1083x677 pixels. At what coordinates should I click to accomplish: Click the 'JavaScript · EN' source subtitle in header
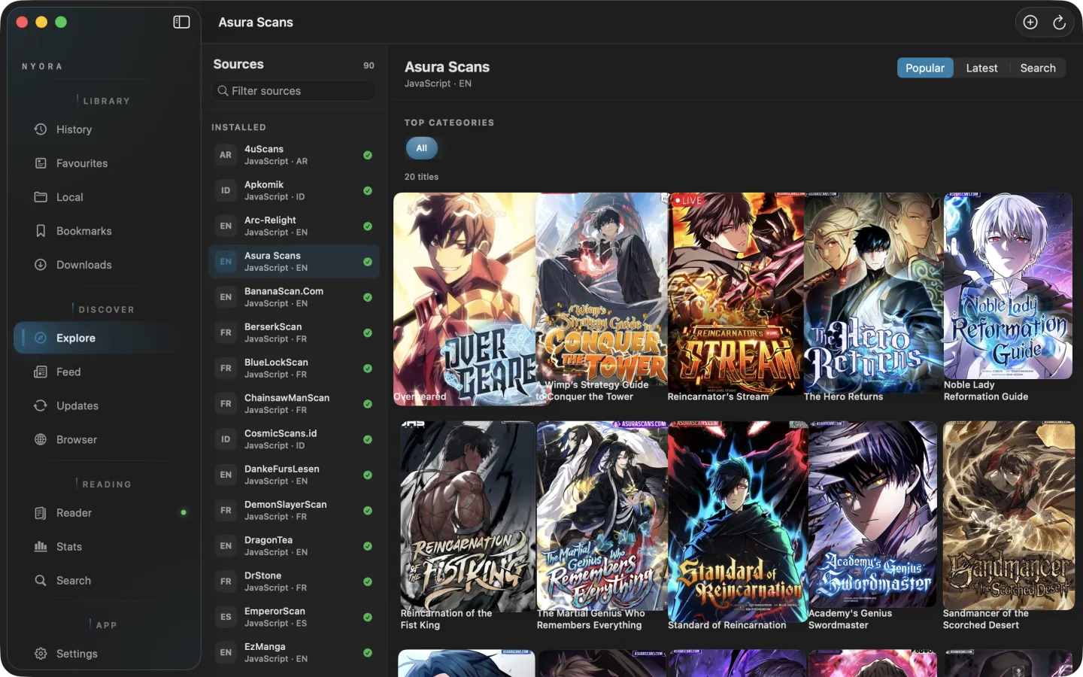[438, 83]
